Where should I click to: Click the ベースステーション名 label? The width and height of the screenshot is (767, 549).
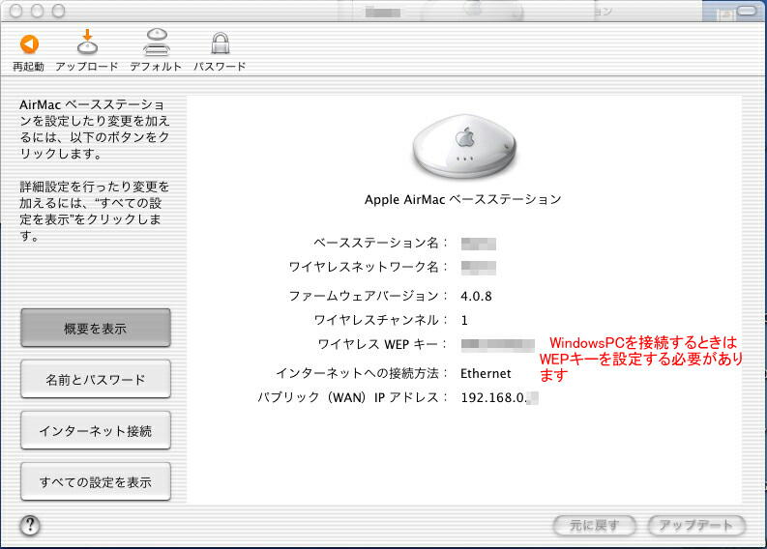pos(380,243)
